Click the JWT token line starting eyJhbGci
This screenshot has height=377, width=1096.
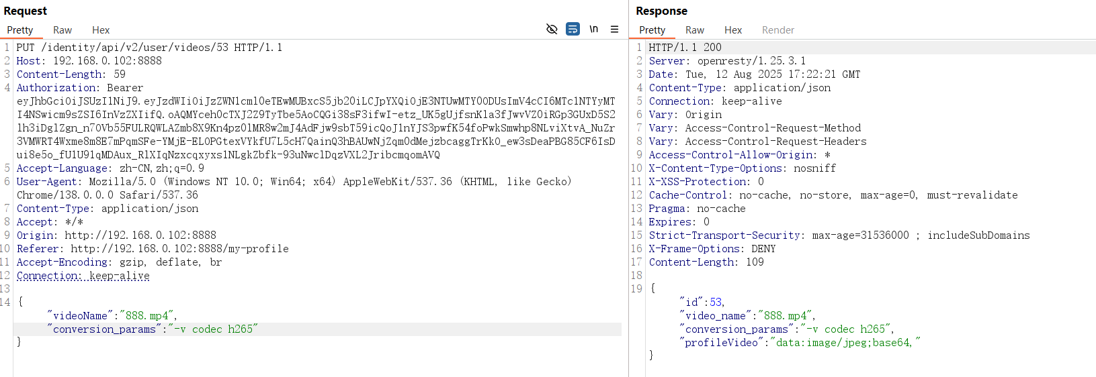point(316,101)
